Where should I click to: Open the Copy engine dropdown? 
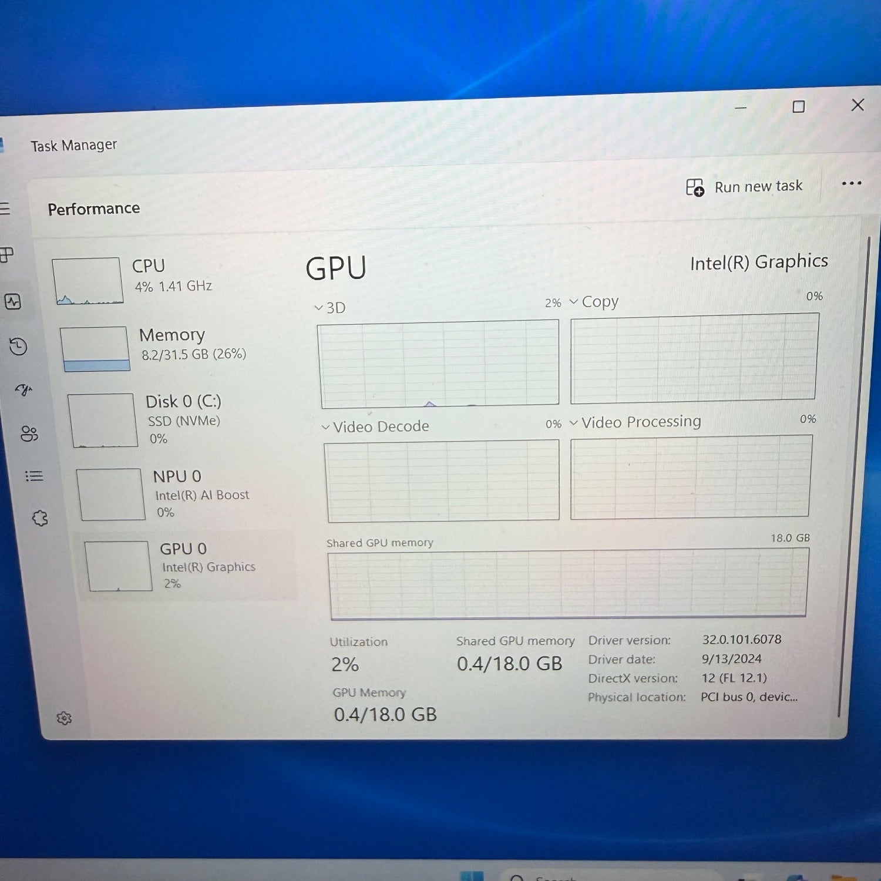(x=574, y=302)
